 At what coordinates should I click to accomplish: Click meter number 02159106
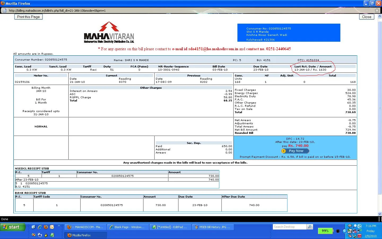point(22,82)
